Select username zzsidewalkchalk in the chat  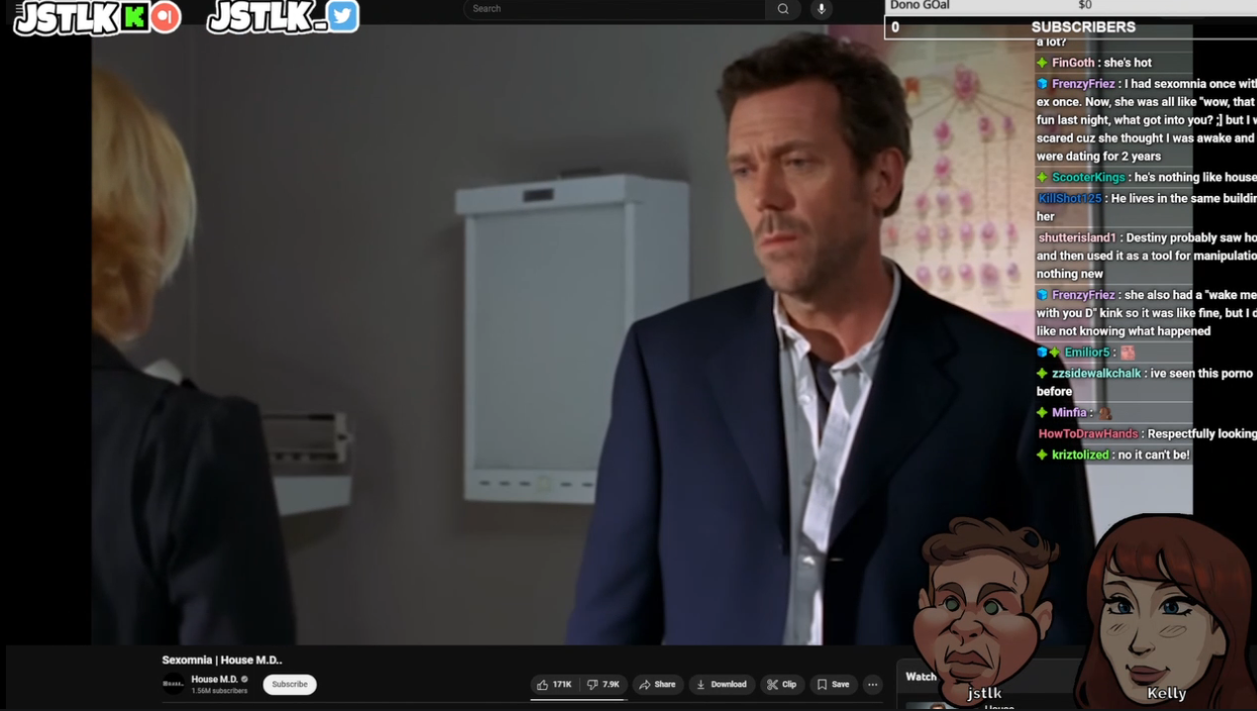pos(1097,373)
